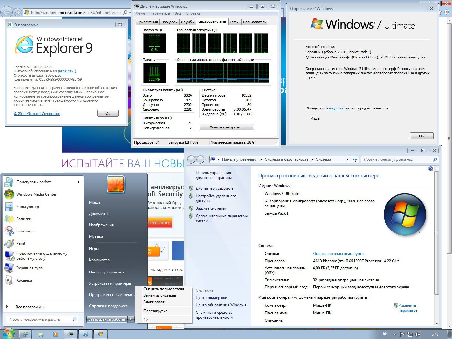Screen dimensions: 452x339
Task: Launch Калькулятор from Start menu
Action: tap(43, 207)
